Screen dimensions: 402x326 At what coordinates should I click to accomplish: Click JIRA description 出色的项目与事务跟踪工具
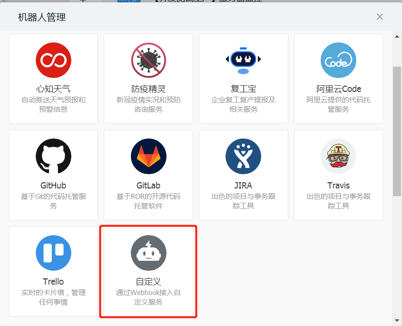[243, 201]
